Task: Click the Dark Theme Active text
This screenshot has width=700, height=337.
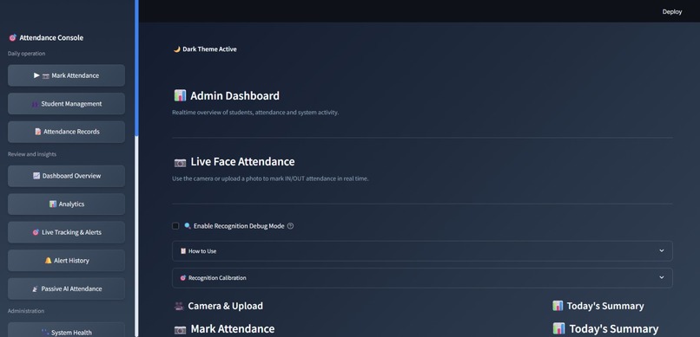Action: tap(209, 49)
